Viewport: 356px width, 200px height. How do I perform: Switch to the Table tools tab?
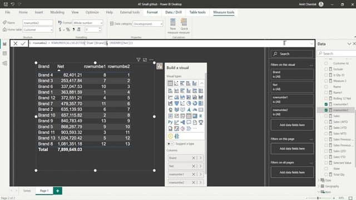point(197,12)
